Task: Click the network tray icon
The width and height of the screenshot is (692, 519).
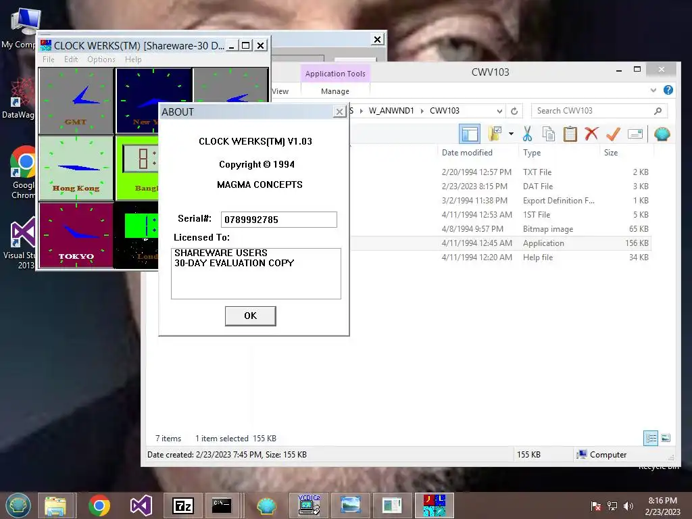Action: pyautogui.click(x=612, y=505)
